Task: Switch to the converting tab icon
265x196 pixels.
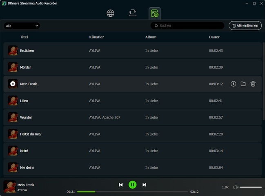Action: [132, 13]
